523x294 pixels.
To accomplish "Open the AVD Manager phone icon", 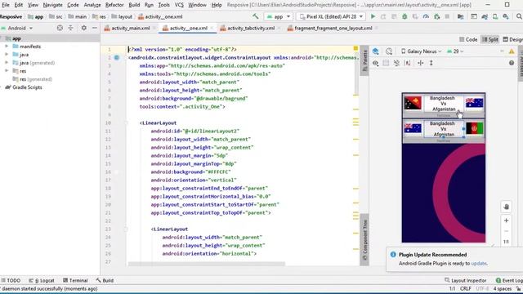I will click(495, 16).
